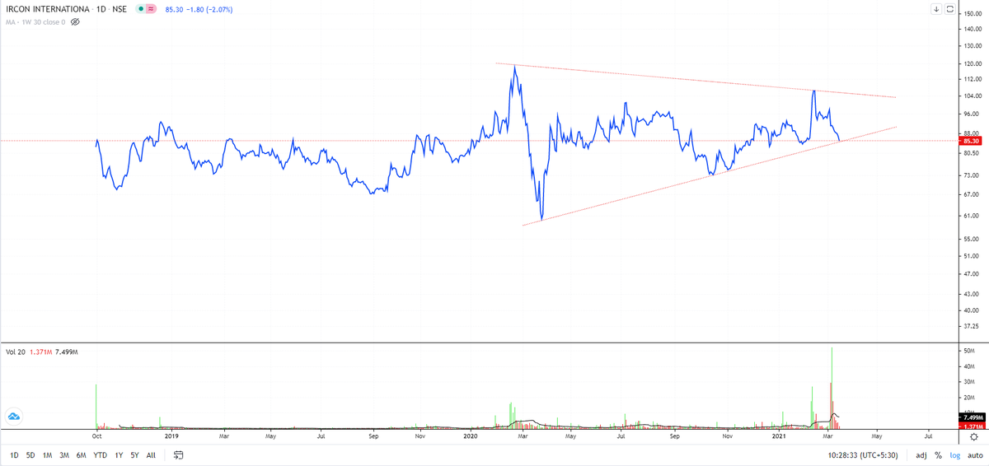Set time range to 6M

(82, 454)
